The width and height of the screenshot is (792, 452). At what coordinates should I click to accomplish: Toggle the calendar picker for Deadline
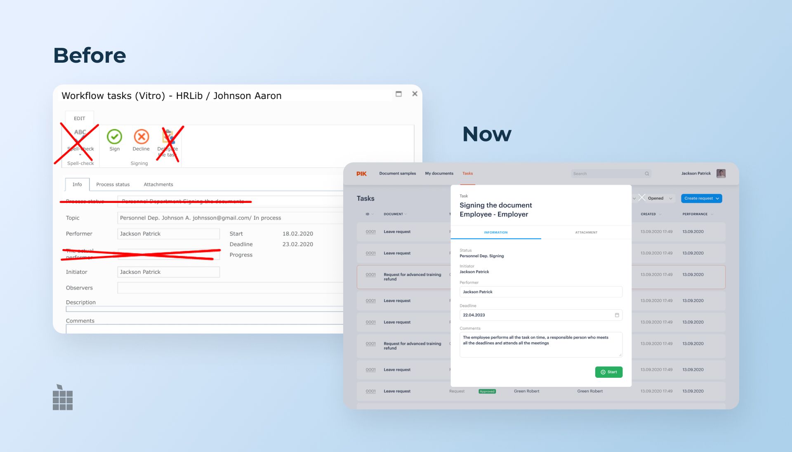pyautogui.click(x=616, y=314)
